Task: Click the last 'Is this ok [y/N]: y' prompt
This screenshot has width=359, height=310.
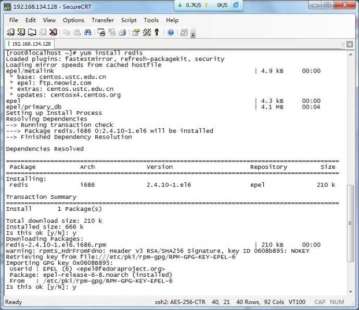Action: (41, 287)
